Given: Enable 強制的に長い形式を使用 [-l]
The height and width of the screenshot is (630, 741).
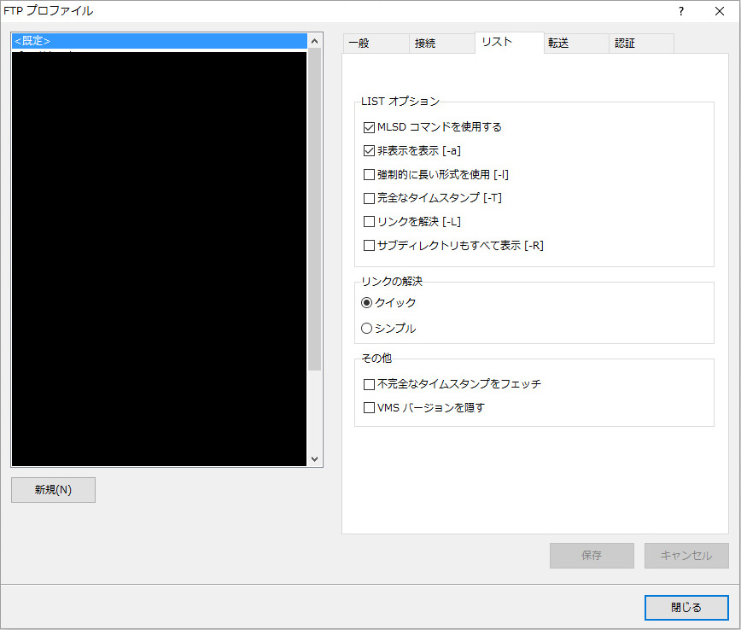Looking at the screenshot, I should click(369, 175).
